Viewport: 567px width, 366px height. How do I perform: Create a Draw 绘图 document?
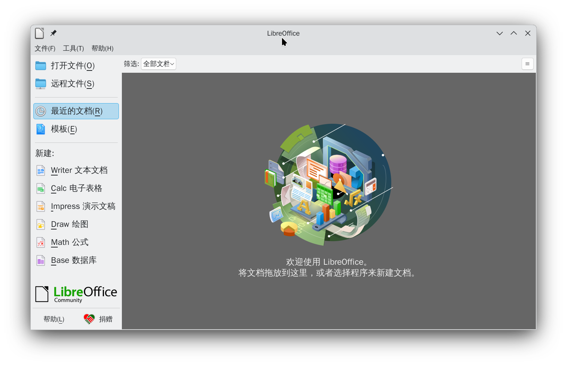[x=69, y=224]
